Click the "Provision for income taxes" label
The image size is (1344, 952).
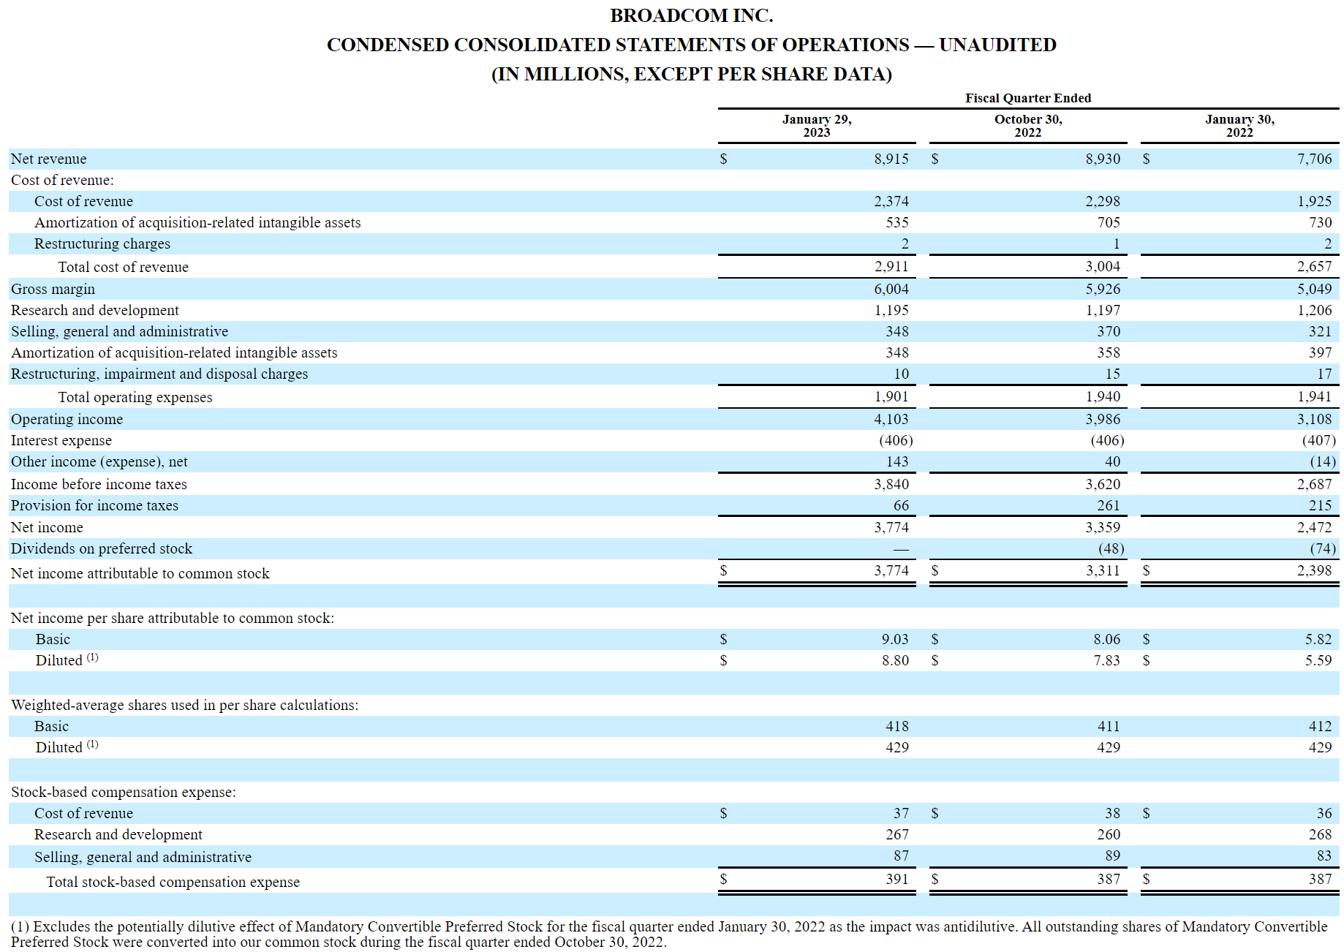94,505
